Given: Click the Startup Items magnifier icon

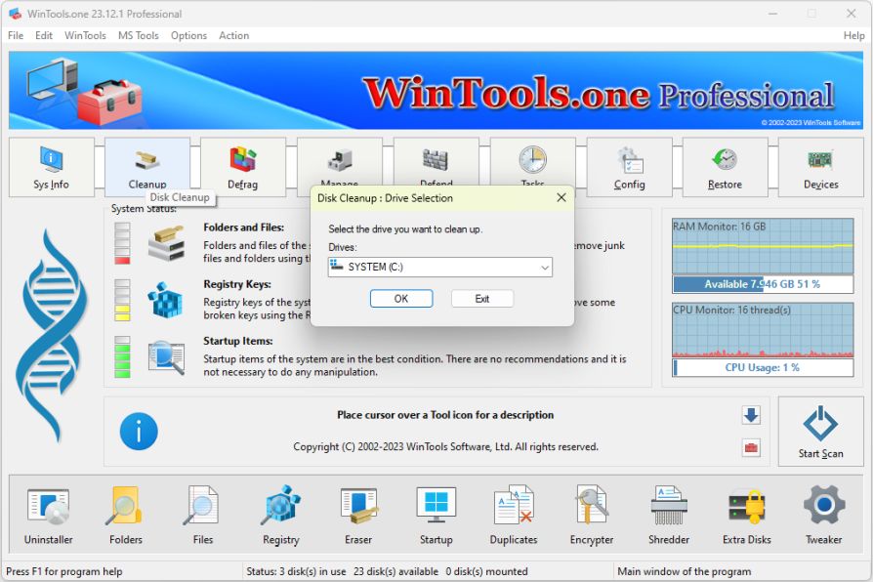Looking at the screenshot, I should pos(166,357).
